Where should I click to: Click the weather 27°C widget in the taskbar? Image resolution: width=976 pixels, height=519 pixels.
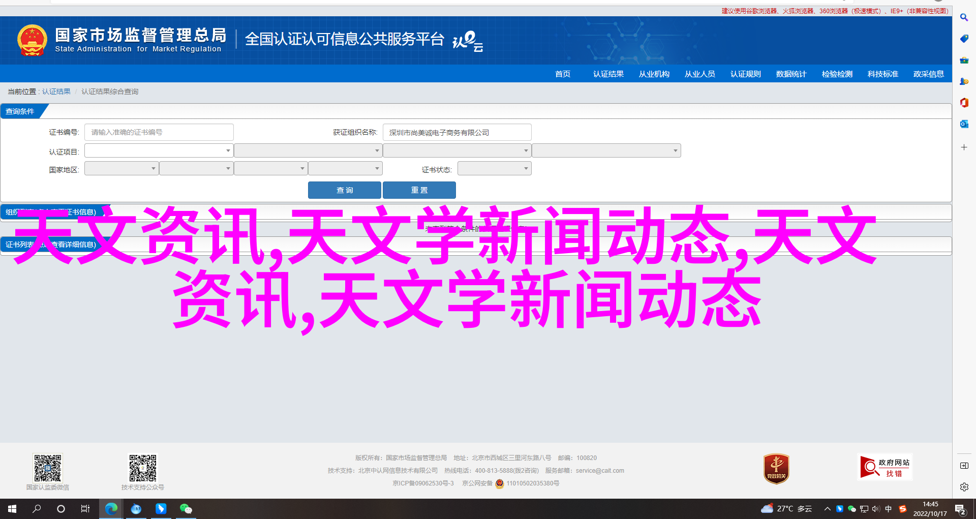point(786,509)
